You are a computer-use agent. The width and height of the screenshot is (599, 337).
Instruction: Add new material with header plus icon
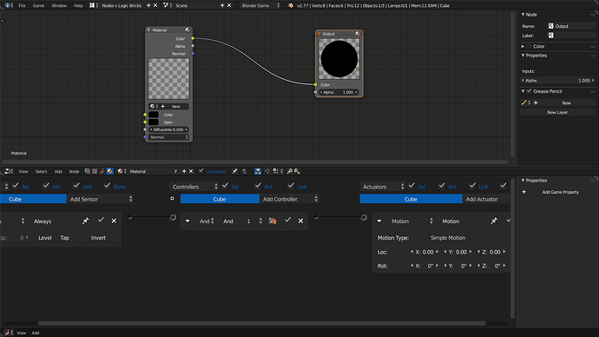pyautogui.click(x=184, y=171)
